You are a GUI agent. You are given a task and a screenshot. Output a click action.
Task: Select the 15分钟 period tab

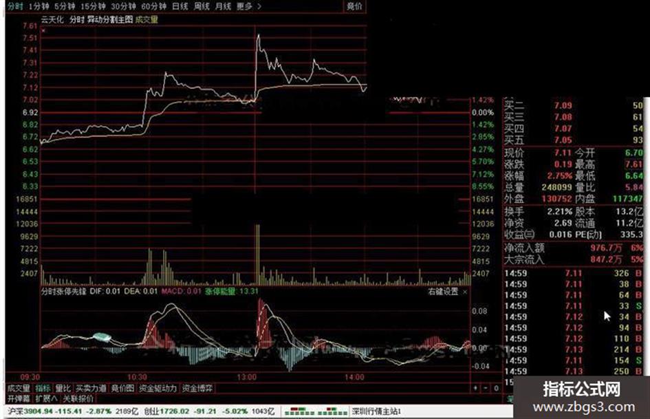click(x=94, y=7)
